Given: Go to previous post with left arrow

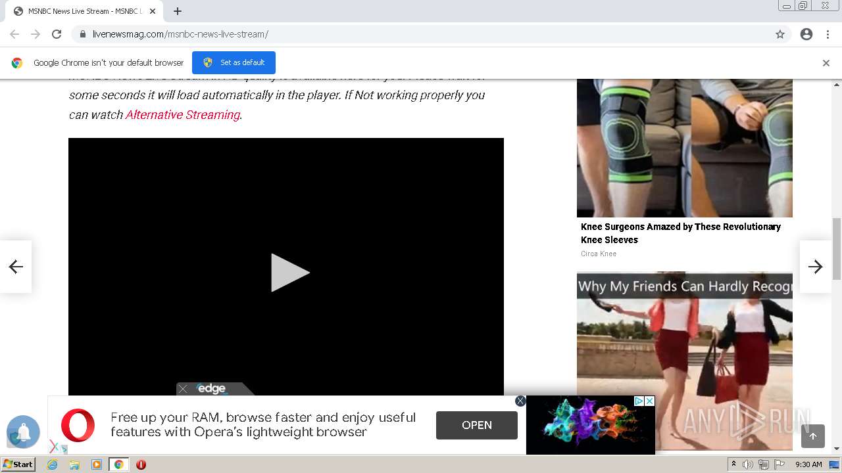Looking at the screenshot, I should point(16,266).
